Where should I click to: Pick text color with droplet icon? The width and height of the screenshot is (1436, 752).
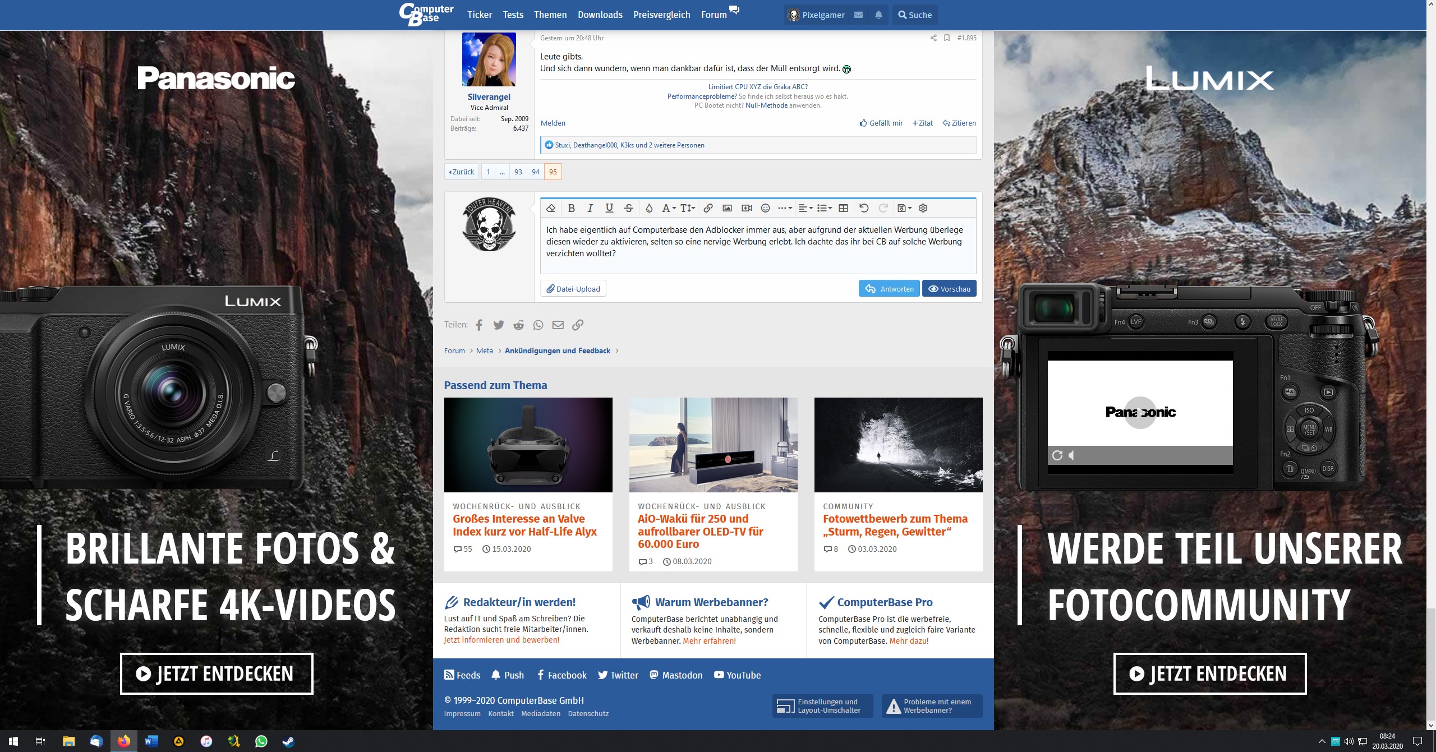tap(649, 208)
